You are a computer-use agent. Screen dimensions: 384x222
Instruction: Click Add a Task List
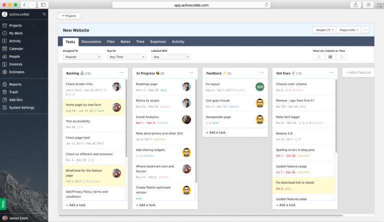(x=359, y=72)
